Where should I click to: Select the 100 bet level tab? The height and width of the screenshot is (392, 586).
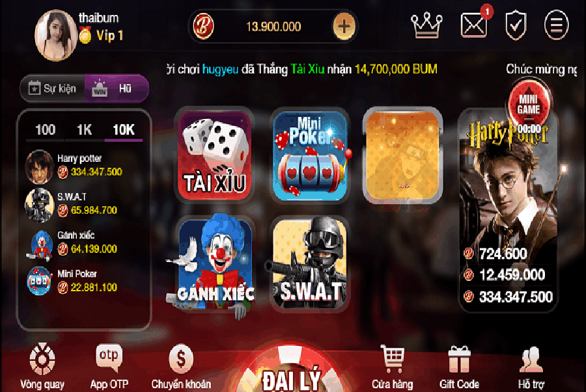pyautogui.click(x=45, y=130)
